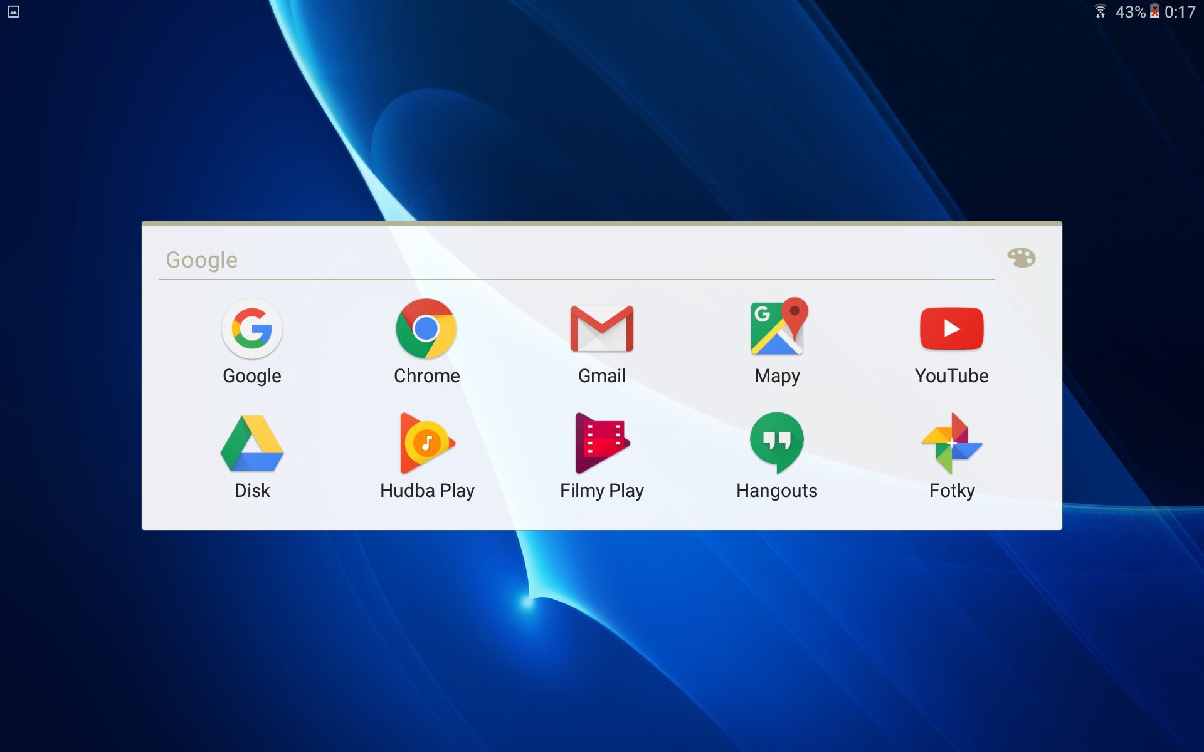Screen dimensions: 1204x752
Task: Open the folder background color palette
Action: point(1022,258)
